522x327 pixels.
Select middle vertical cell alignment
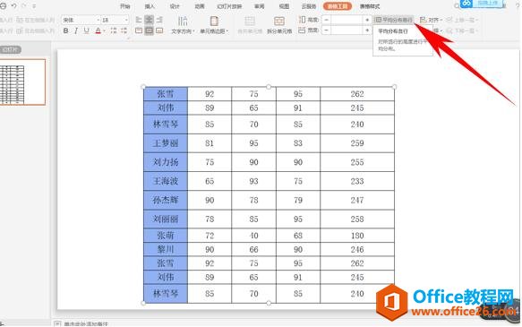[150, 30]
